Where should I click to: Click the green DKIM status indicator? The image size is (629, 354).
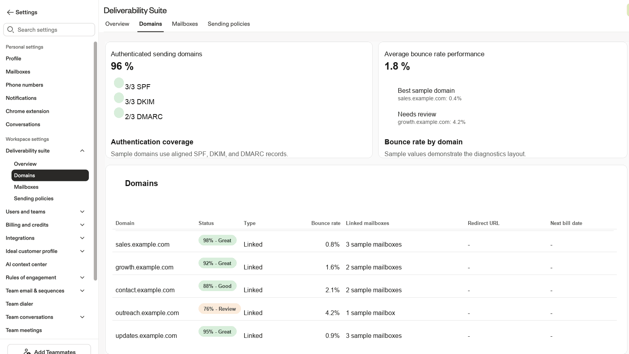click(119, 98)
